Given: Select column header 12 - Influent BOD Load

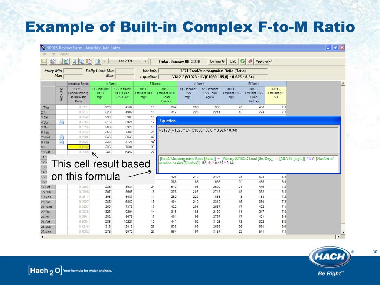Looking at the screenshot, I should [122, 95].
